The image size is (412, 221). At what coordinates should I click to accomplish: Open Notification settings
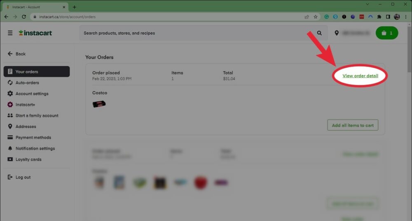pyautogui.click(x=35, y=149)
